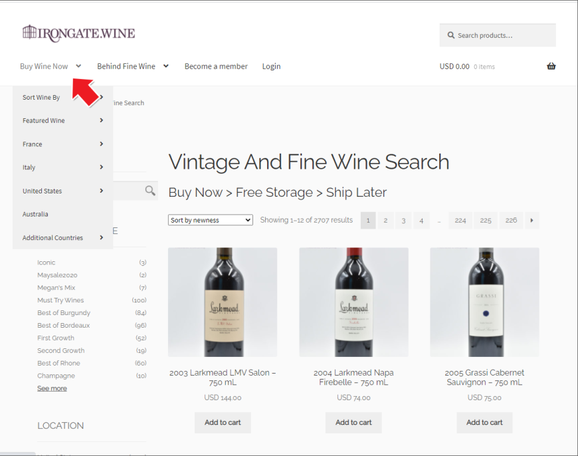Screen dimensions: 578x456
Task: Go to results page 3
Action: 403,220
